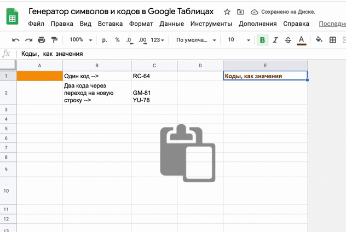Open the last edit history link
Viewport: 346px width, 232px height.
(x=332, y=24)
